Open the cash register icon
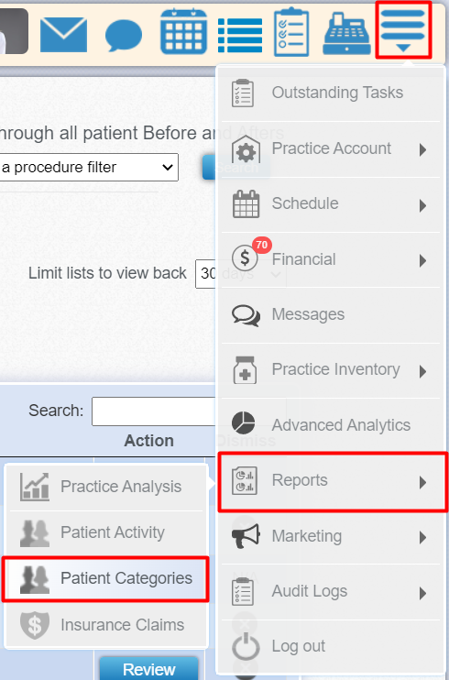The height and width of the screenshot is (680, 449). tap(346, 34)
